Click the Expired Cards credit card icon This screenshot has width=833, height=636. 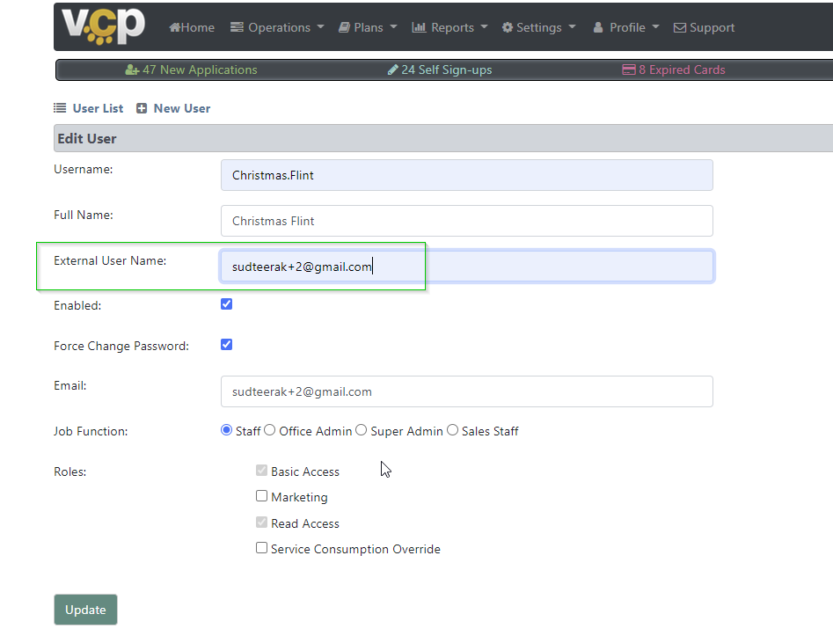pyautogui.click(x=629, y=69)
